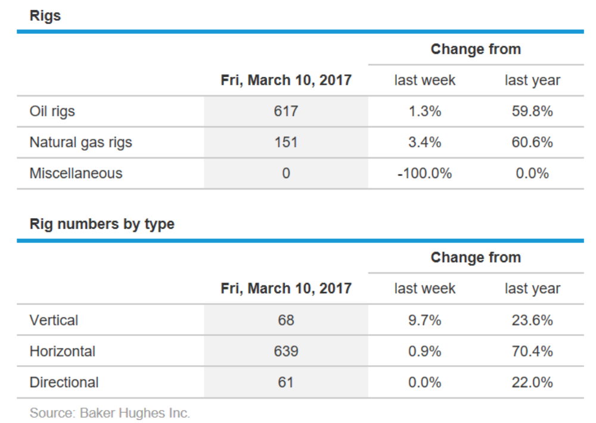
Task: Click the 70.4% horizontal yearly change cell
Action: [x=532, y=352]
